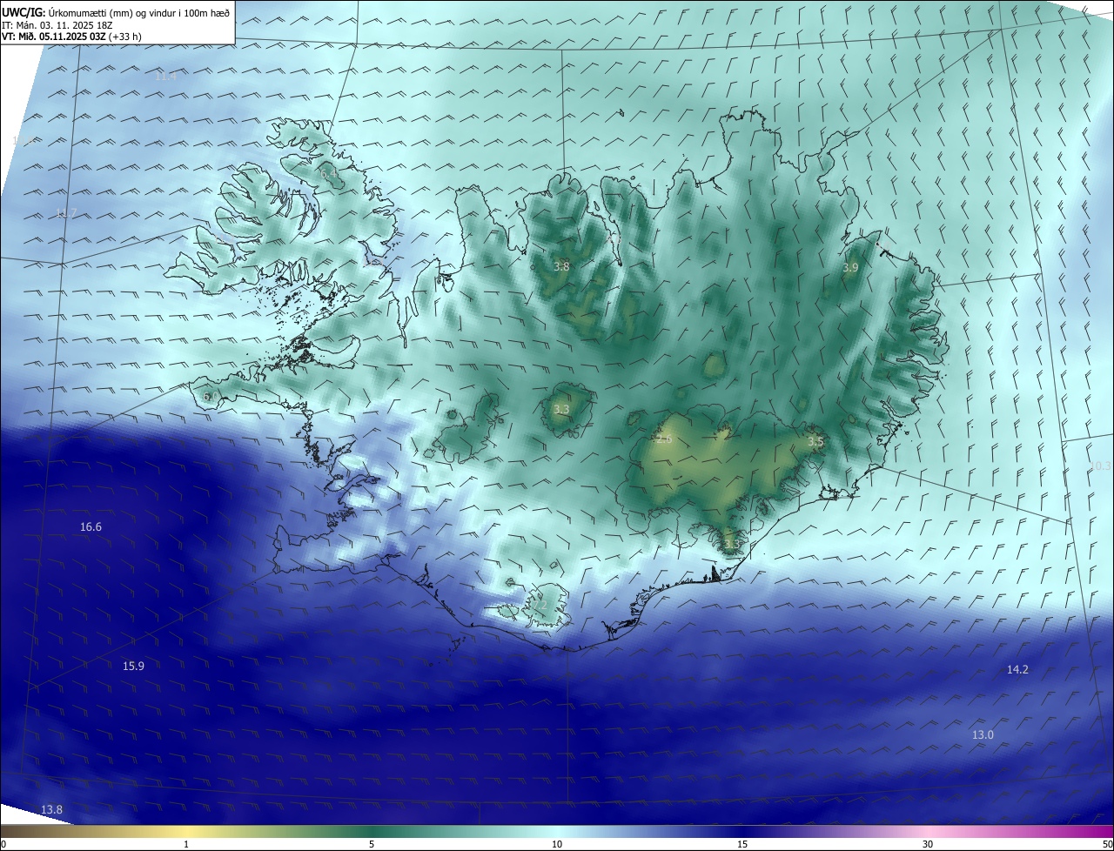Click the 13.0 value label
1114x851 pixels.
pyautogui.click(x=983, y=735)
